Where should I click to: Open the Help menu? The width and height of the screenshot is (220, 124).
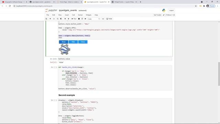click(x=96, y=15)
